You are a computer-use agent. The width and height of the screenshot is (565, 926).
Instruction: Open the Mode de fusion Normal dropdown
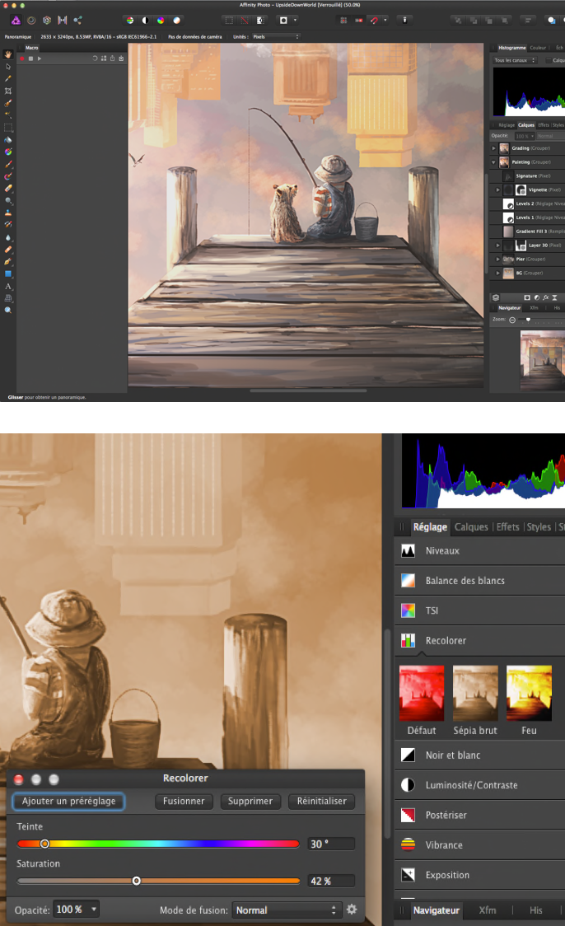click(287, 910)
